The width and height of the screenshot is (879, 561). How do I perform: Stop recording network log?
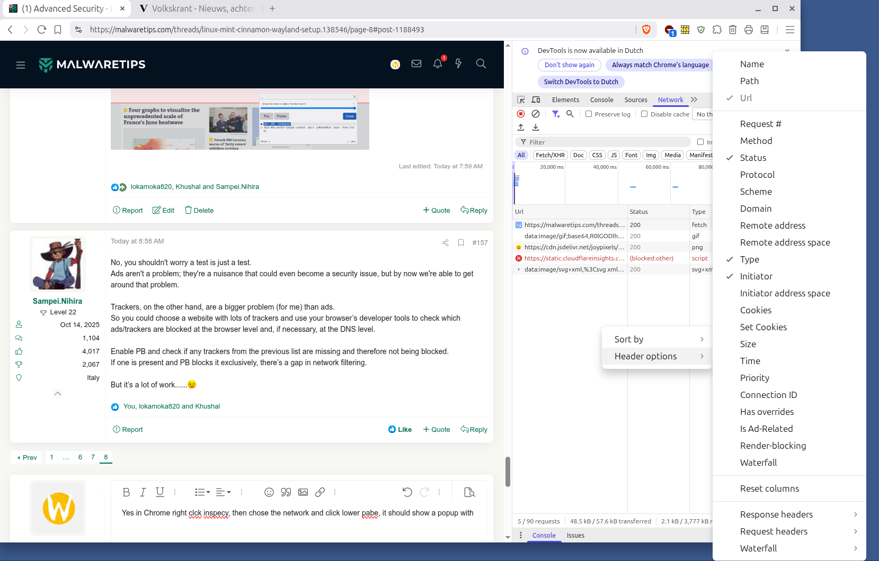pos(521,114)
